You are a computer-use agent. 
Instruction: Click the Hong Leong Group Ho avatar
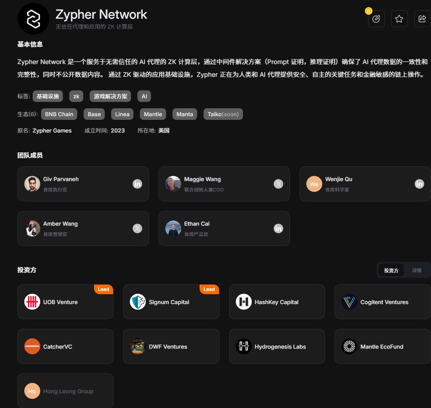pyautogui.click(x=32, y=391)
